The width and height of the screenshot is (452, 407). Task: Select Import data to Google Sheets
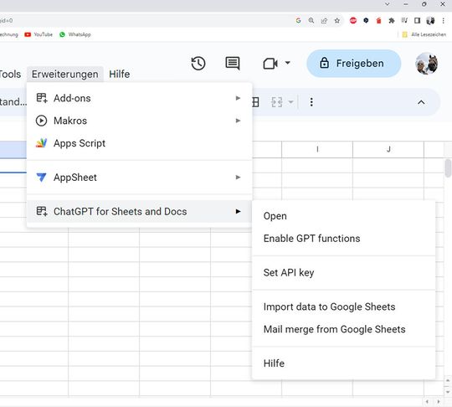344,307
